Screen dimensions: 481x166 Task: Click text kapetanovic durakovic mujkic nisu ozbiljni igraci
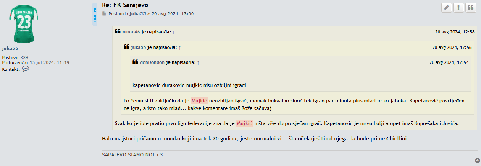pos(189,85)
